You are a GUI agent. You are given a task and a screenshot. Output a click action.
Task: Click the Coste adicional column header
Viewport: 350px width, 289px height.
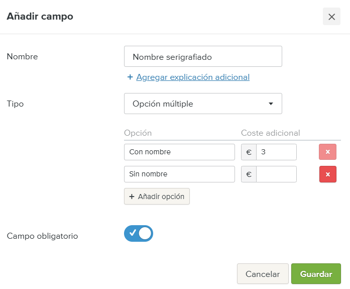pyautogui.click(x=270, y=133)
